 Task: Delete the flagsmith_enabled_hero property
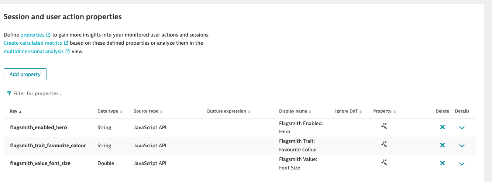442,127
